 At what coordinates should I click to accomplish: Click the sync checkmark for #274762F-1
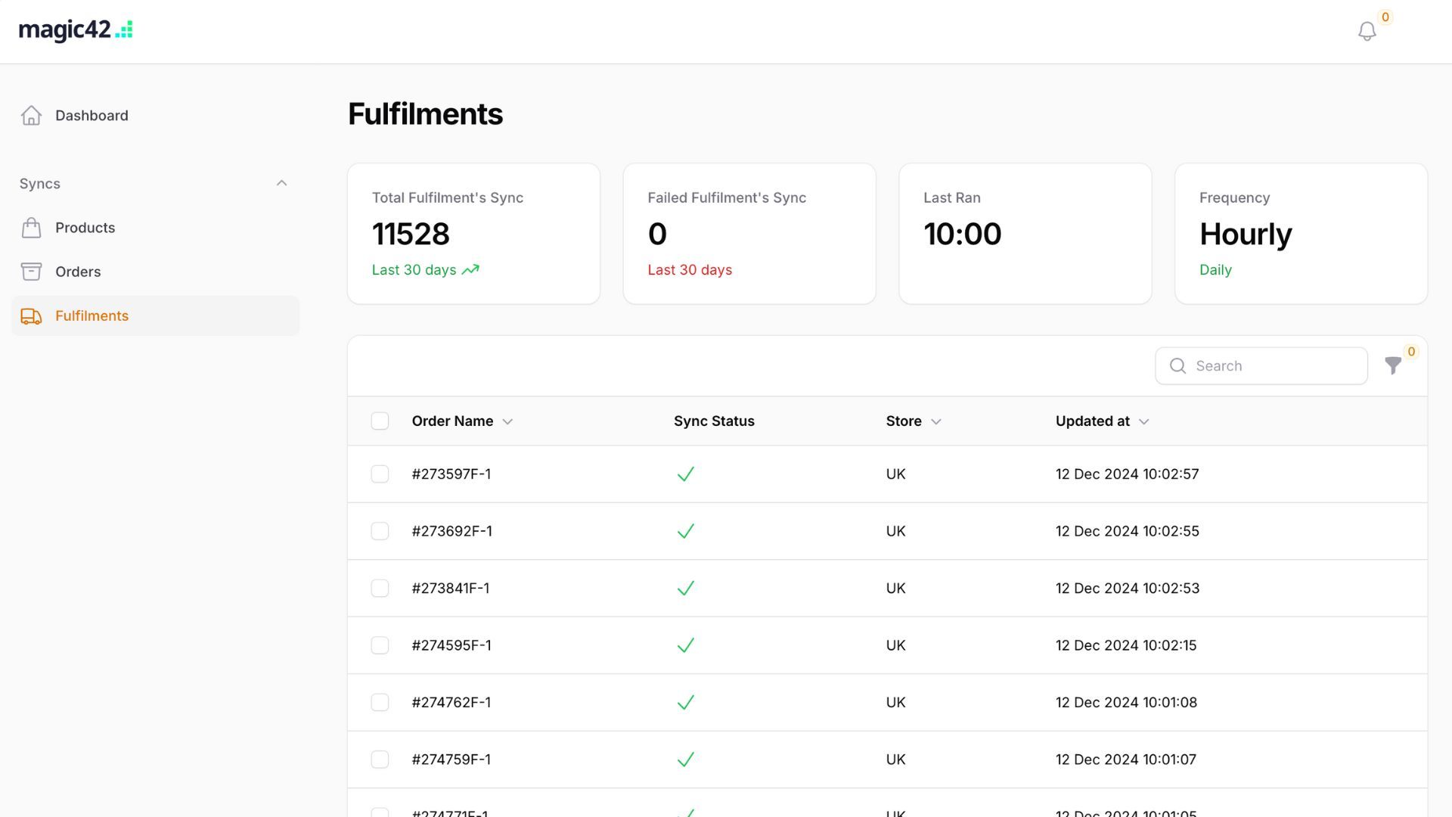[x=685, y=703]
